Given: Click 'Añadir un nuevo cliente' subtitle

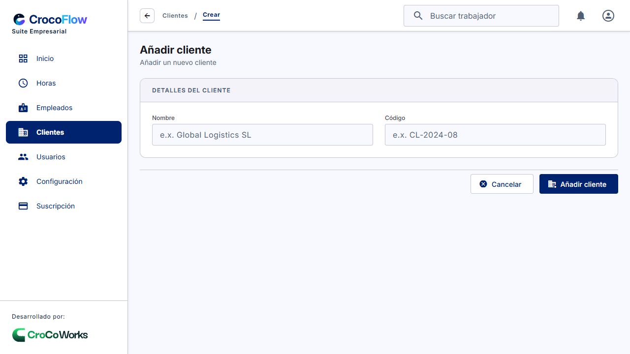Looking at the screenshot, I should (178, 62).
